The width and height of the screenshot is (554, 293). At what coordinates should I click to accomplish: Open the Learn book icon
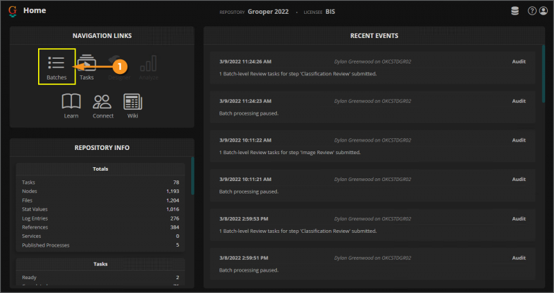71,106
